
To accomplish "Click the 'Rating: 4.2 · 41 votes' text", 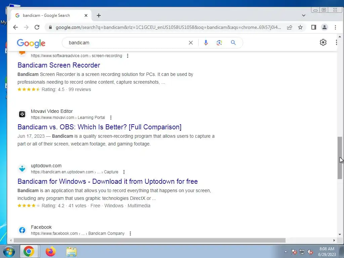I will [64, 206].
